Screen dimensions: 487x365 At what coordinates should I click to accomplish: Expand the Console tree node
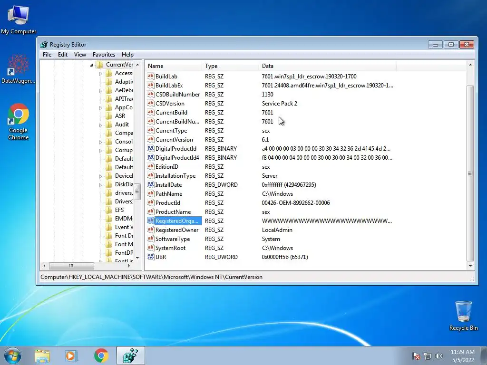click(100, 142)
